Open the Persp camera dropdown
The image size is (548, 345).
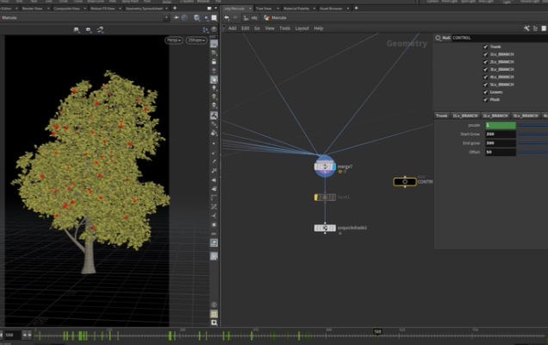(x=175, y=41)
